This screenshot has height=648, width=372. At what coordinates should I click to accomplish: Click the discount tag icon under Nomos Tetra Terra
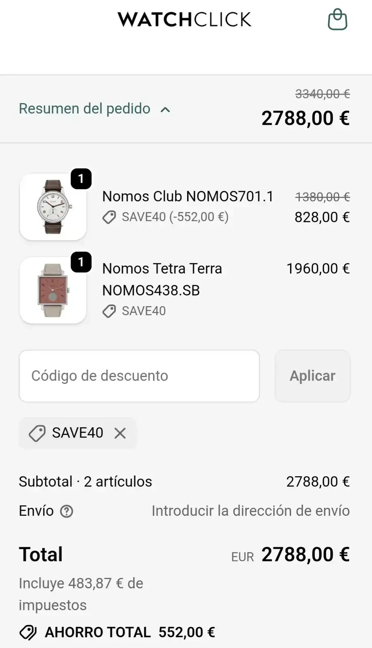(109, 311)
